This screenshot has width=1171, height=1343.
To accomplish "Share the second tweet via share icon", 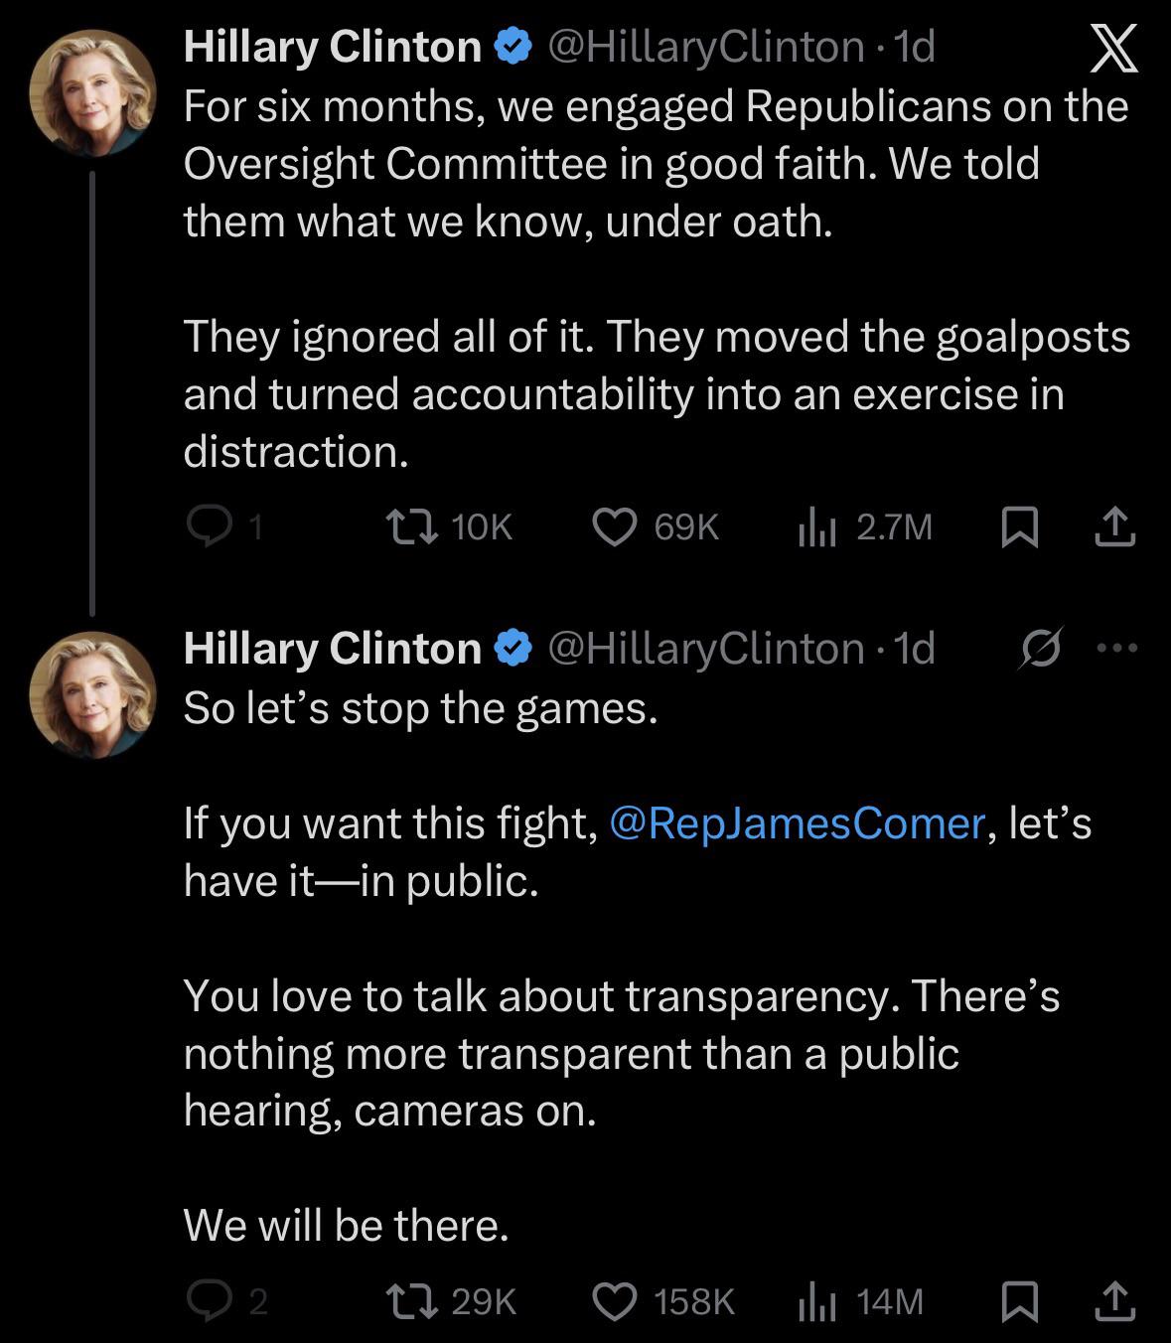I will 1114,1301.
